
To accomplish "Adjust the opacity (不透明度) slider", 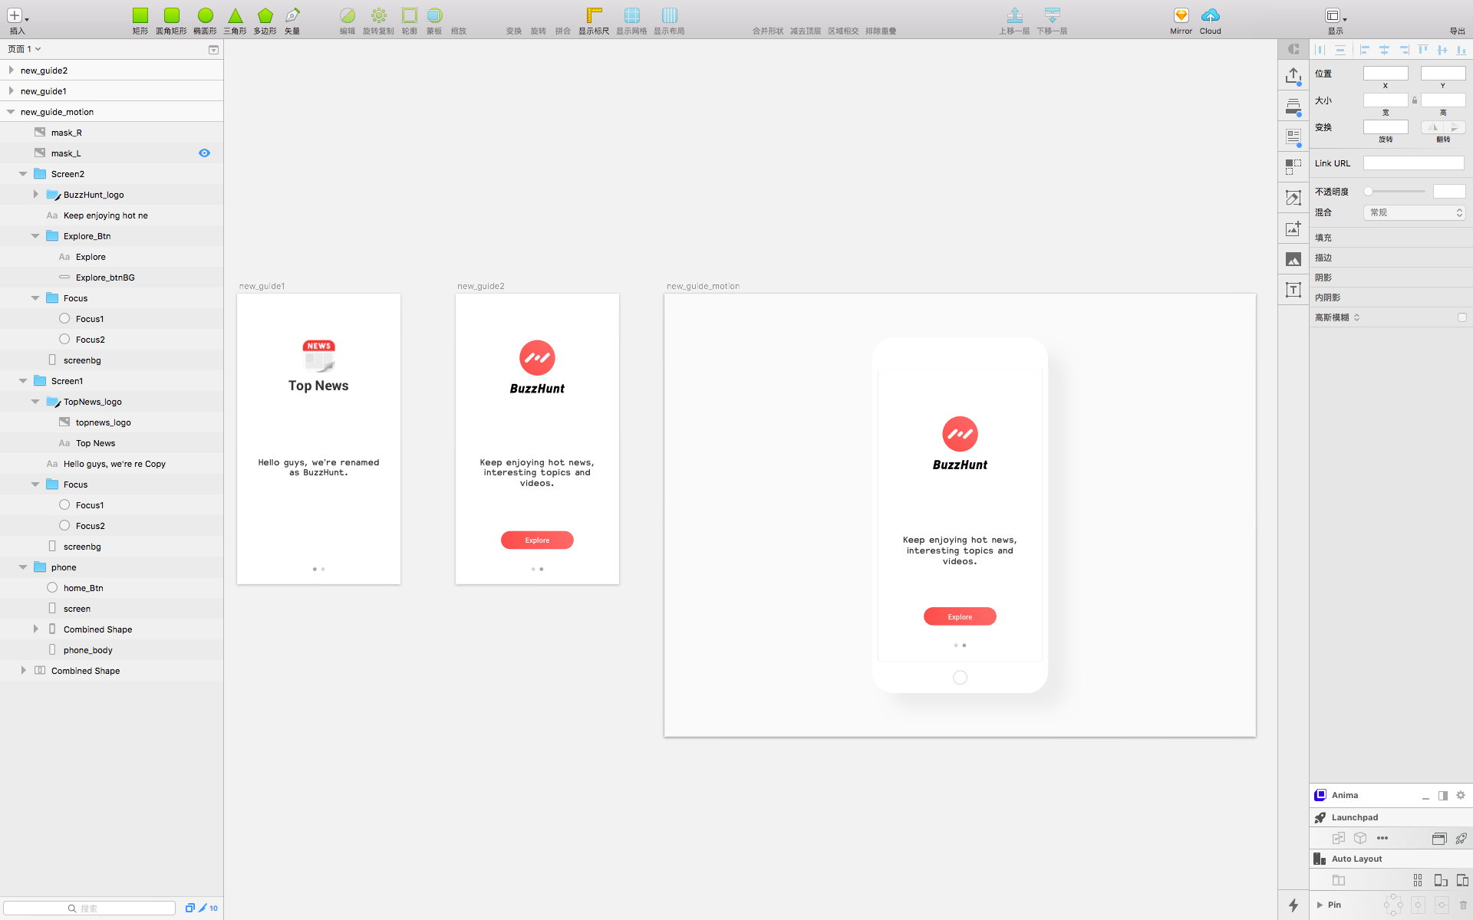I will (x=1396, y=192).
